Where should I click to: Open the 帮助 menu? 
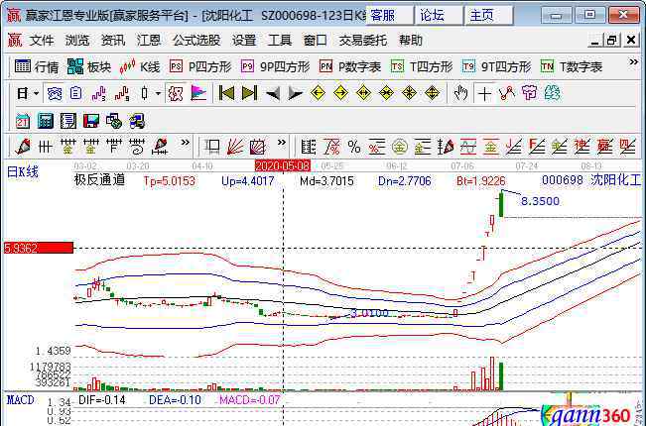411,41
